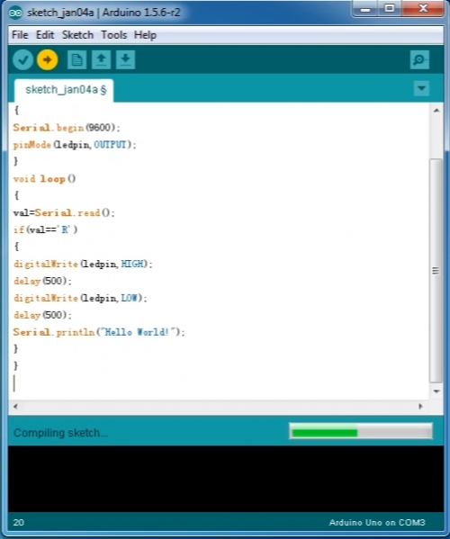Save the sketch with the down-arrow icon
The image size is (450, 539).
point(125,59)
